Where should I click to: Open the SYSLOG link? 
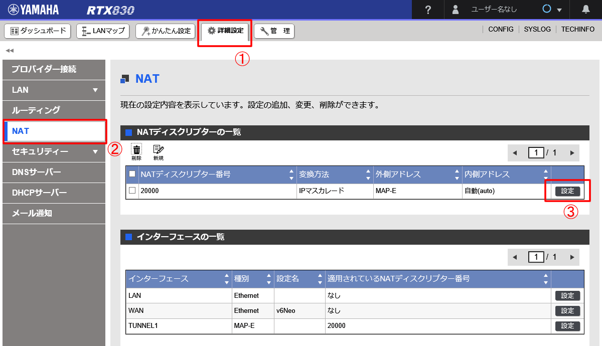(537, 29)
